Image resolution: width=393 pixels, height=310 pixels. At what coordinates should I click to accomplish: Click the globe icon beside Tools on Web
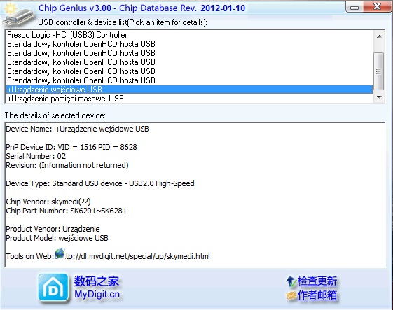(x=60, y=253)
